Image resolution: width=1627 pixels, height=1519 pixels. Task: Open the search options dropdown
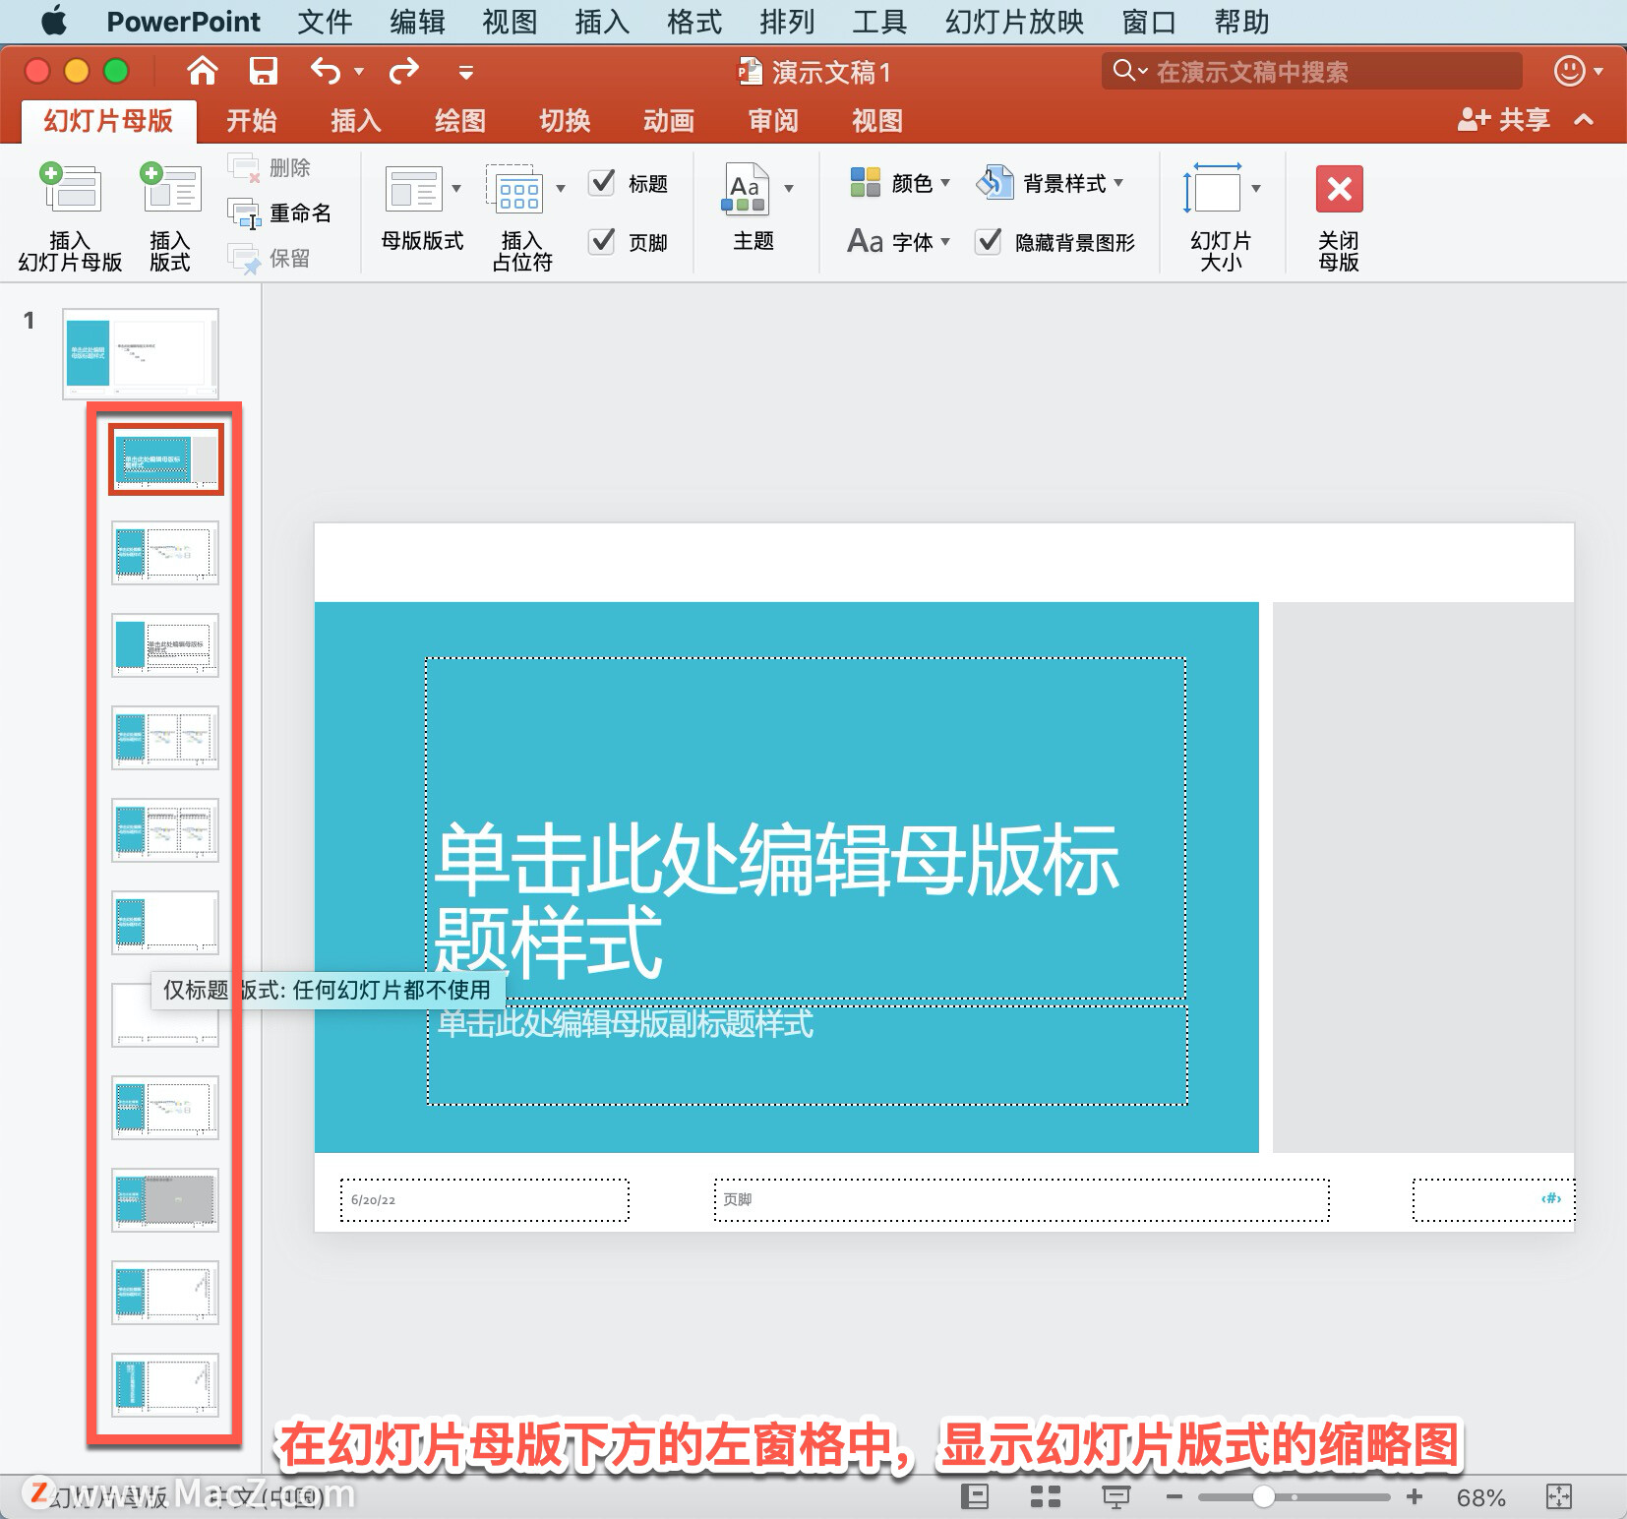pyautogui.click(x=1130, y=70)
